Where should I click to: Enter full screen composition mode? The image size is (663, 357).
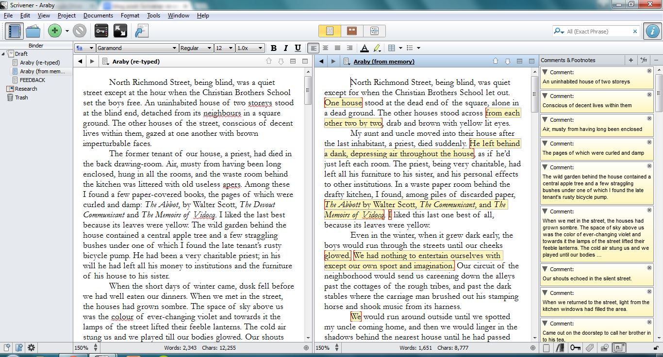click(x=120, y=31)
